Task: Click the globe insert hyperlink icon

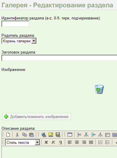Action: pyautogui.click(x=44, y=135)
